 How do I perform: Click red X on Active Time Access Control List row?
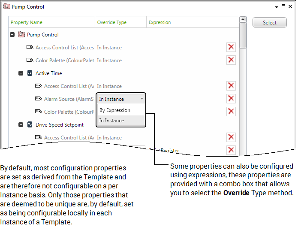(231, 86)
